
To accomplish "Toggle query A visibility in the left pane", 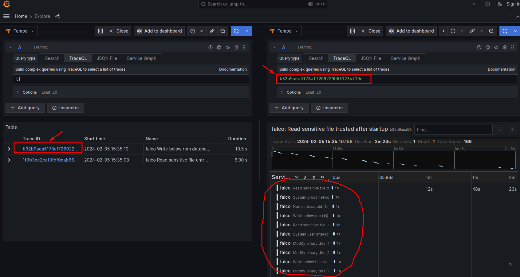I will click(x=228, y=47).
